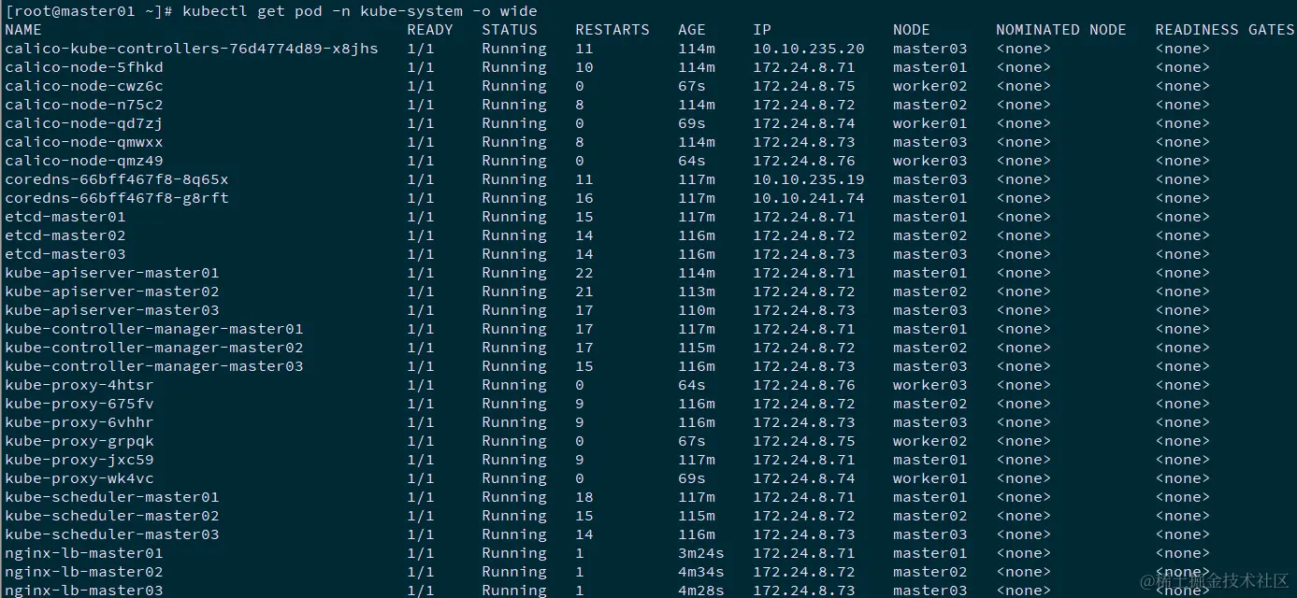Click pod name coredns-66bff467f8-g8rft
This screenshot has width=1297, height=598.
[117, 198]
